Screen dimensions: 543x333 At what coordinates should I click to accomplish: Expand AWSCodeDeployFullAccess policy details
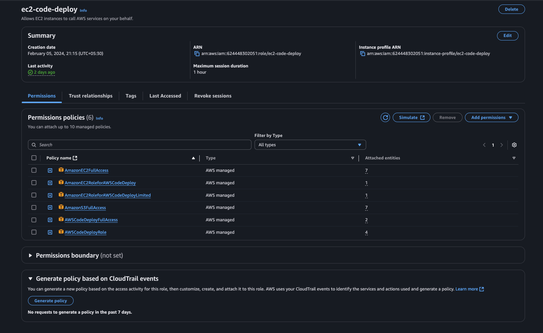50,220
